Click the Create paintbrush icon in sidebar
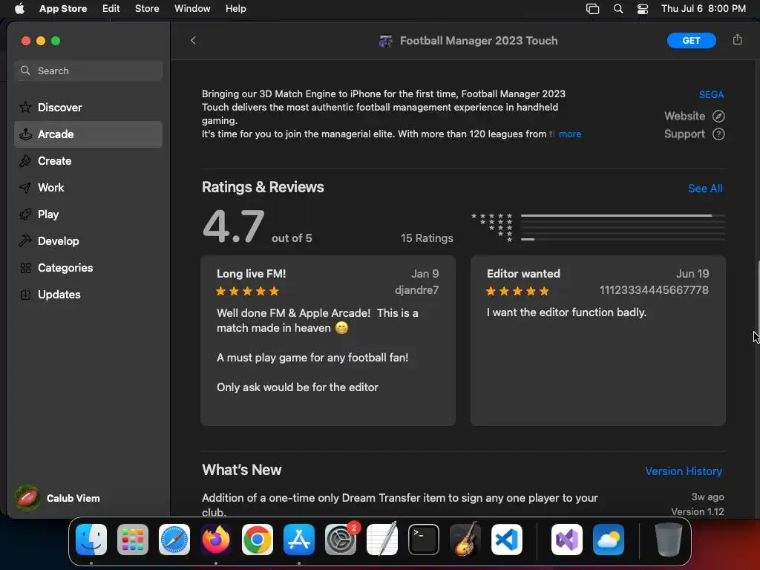Screen dimensions: 760x570 (x=25, y=161)
